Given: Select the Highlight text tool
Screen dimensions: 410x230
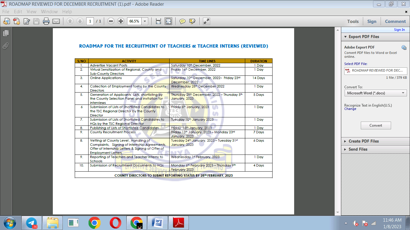Looking at the screenshot, I should pyautogui.click(x=192, y=21).
